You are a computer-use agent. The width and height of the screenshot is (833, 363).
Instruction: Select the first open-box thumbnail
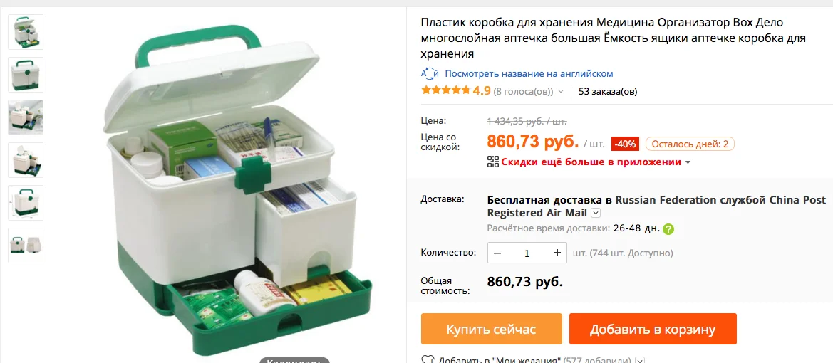tap(26, 32)
